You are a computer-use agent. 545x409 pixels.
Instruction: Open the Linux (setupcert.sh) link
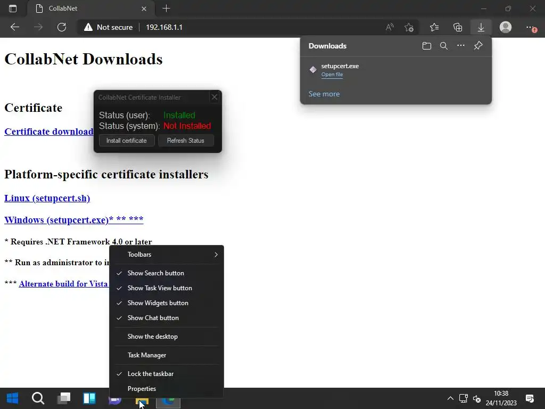[47, 198]
